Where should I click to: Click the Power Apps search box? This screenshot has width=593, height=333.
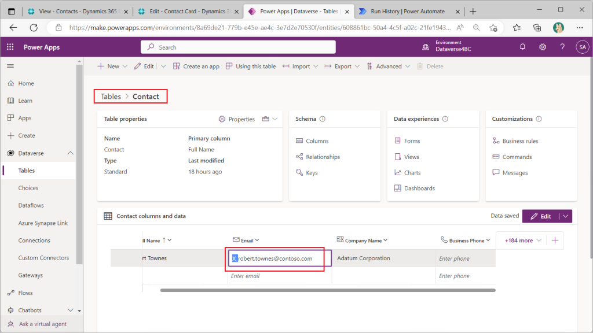[238, 47]
